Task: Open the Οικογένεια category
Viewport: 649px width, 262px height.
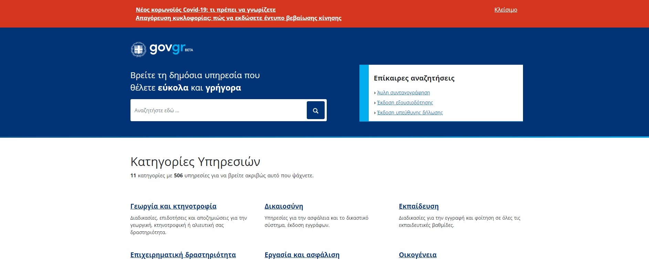Action: [x=417, y=255]
